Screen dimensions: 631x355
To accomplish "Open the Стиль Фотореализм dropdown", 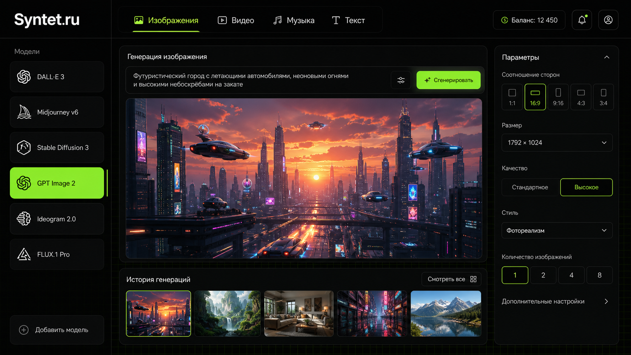I will click(x=557, y=231).
